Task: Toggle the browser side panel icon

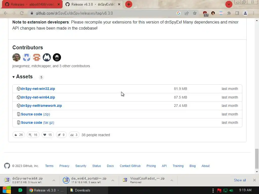Action: point(237,13)
